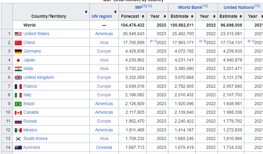The width and height of the screenshot is (263, 154).
Task: Sort table by Country/Territory column arrows
Action: click(86, 12)
